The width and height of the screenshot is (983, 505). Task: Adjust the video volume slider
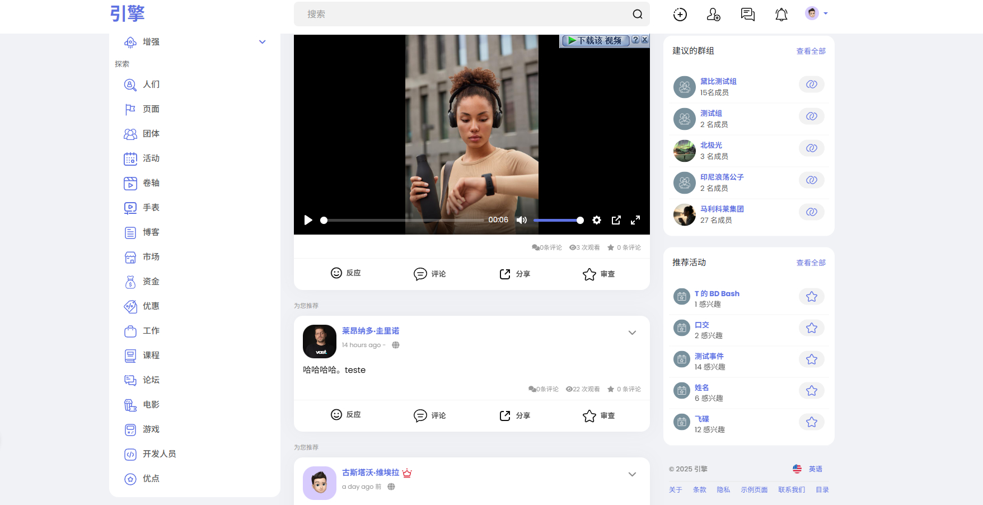[x=557, y=220]
